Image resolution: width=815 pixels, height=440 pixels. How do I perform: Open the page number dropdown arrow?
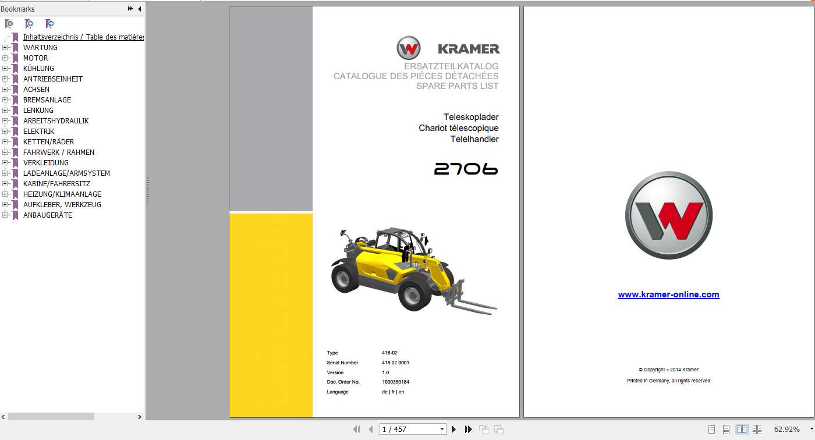pyautogui.click(x=442, y=430)
